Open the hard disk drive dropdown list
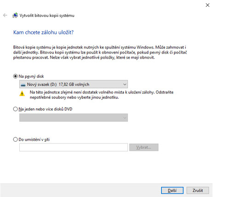230x197 pixels. click(74, 84)
